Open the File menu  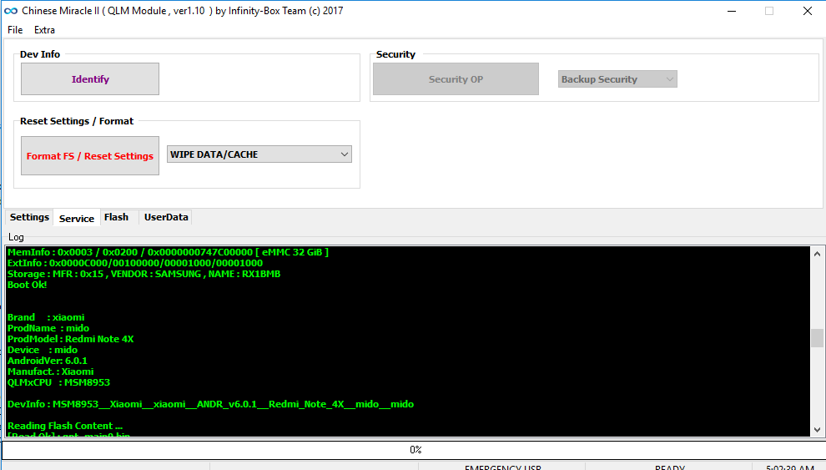(15, 30)
